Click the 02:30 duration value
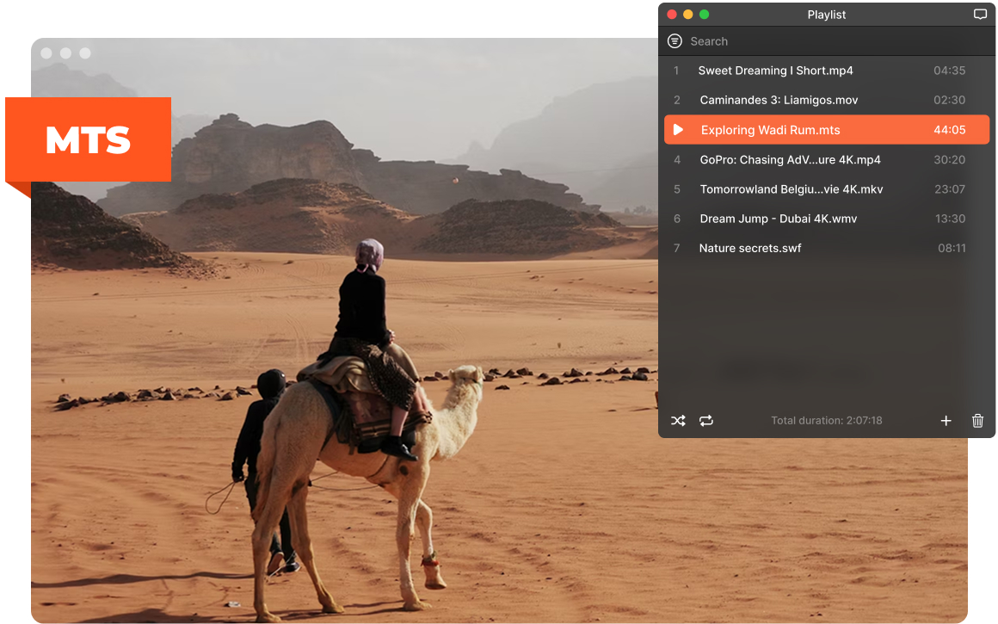Viewport: 998px width, 624px height. pyautogui.click(x=949, y=100)
